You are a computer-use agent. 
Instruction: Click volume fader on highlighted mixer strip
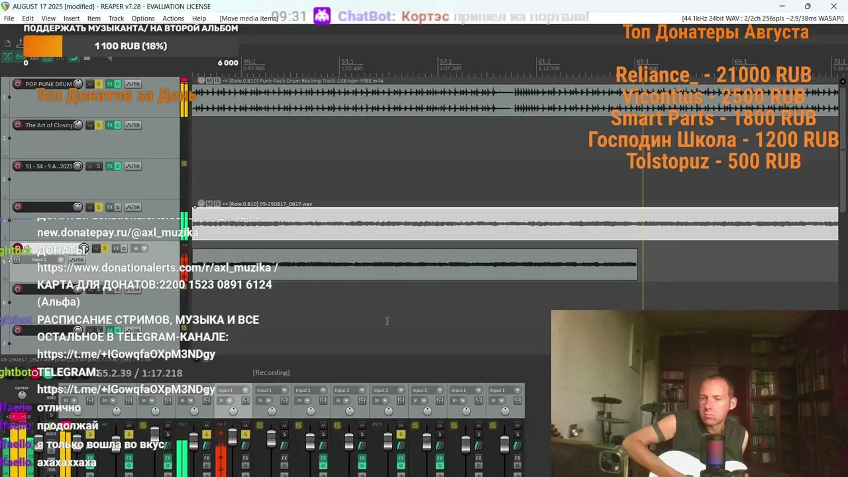click(x=233, y=437)
